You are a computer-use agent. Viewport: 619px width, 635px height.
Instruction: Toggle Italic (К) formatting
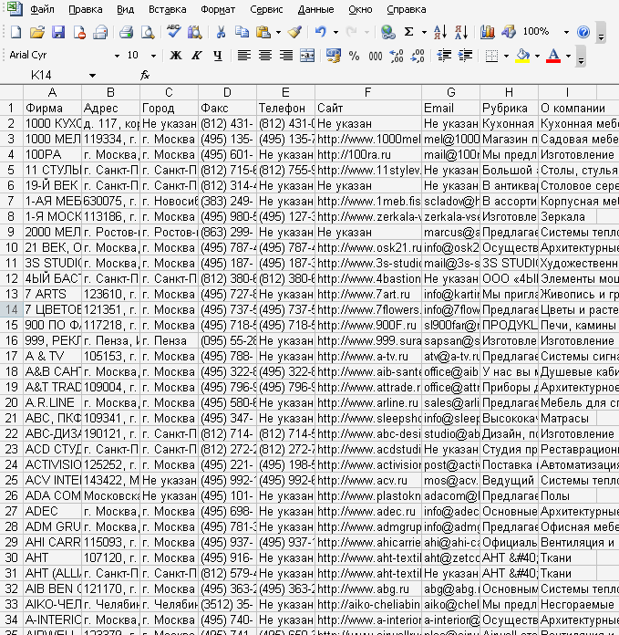pos(197,56)
